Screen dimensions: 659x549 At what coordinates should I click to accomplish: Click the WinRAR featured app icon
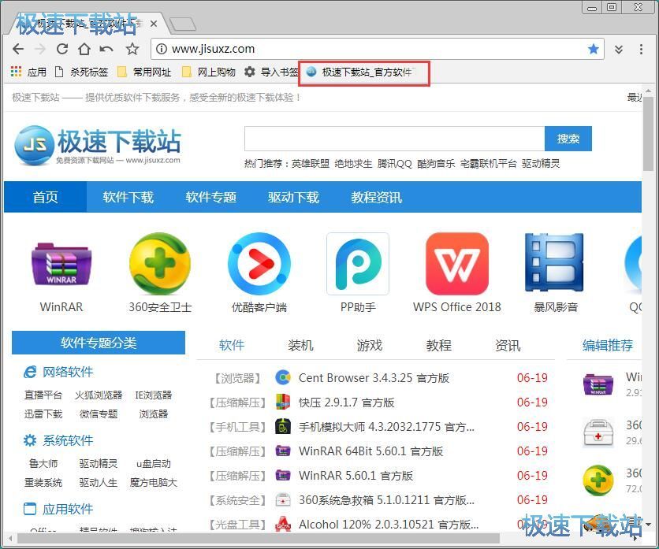tap(61, 264)
